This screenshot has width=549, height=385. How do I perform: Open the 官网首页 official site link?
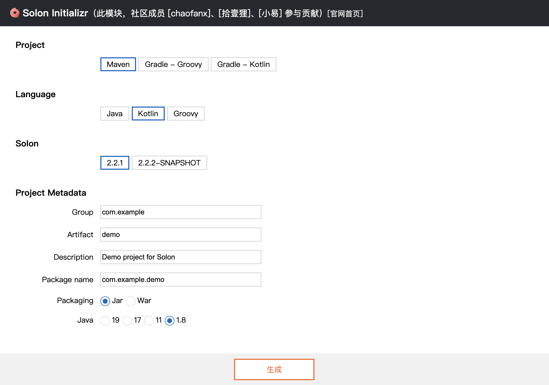[x=345, y=13]
